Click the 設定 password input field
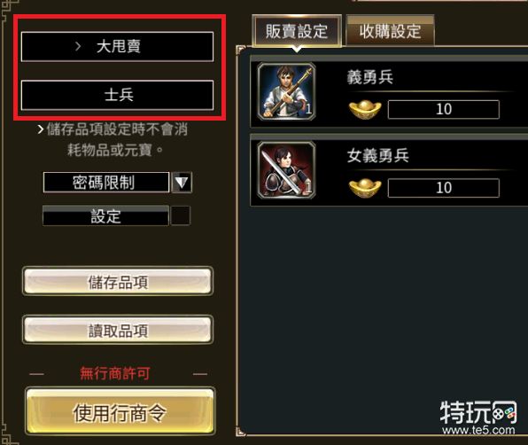 [x=105, y=216]
